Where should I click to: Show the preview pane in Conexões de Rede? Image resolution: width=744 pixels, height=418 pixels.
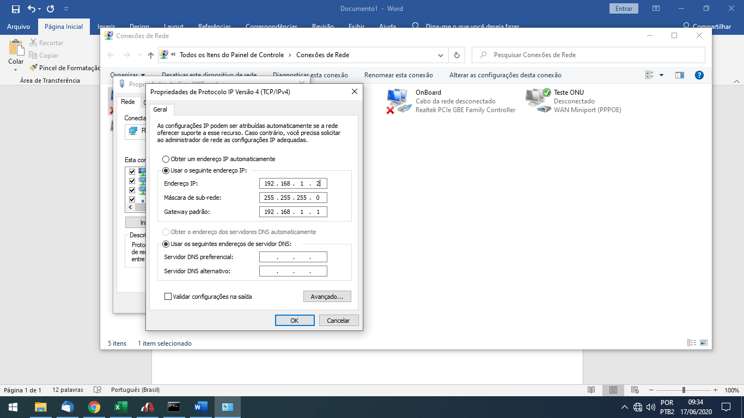tap(679, 75)
